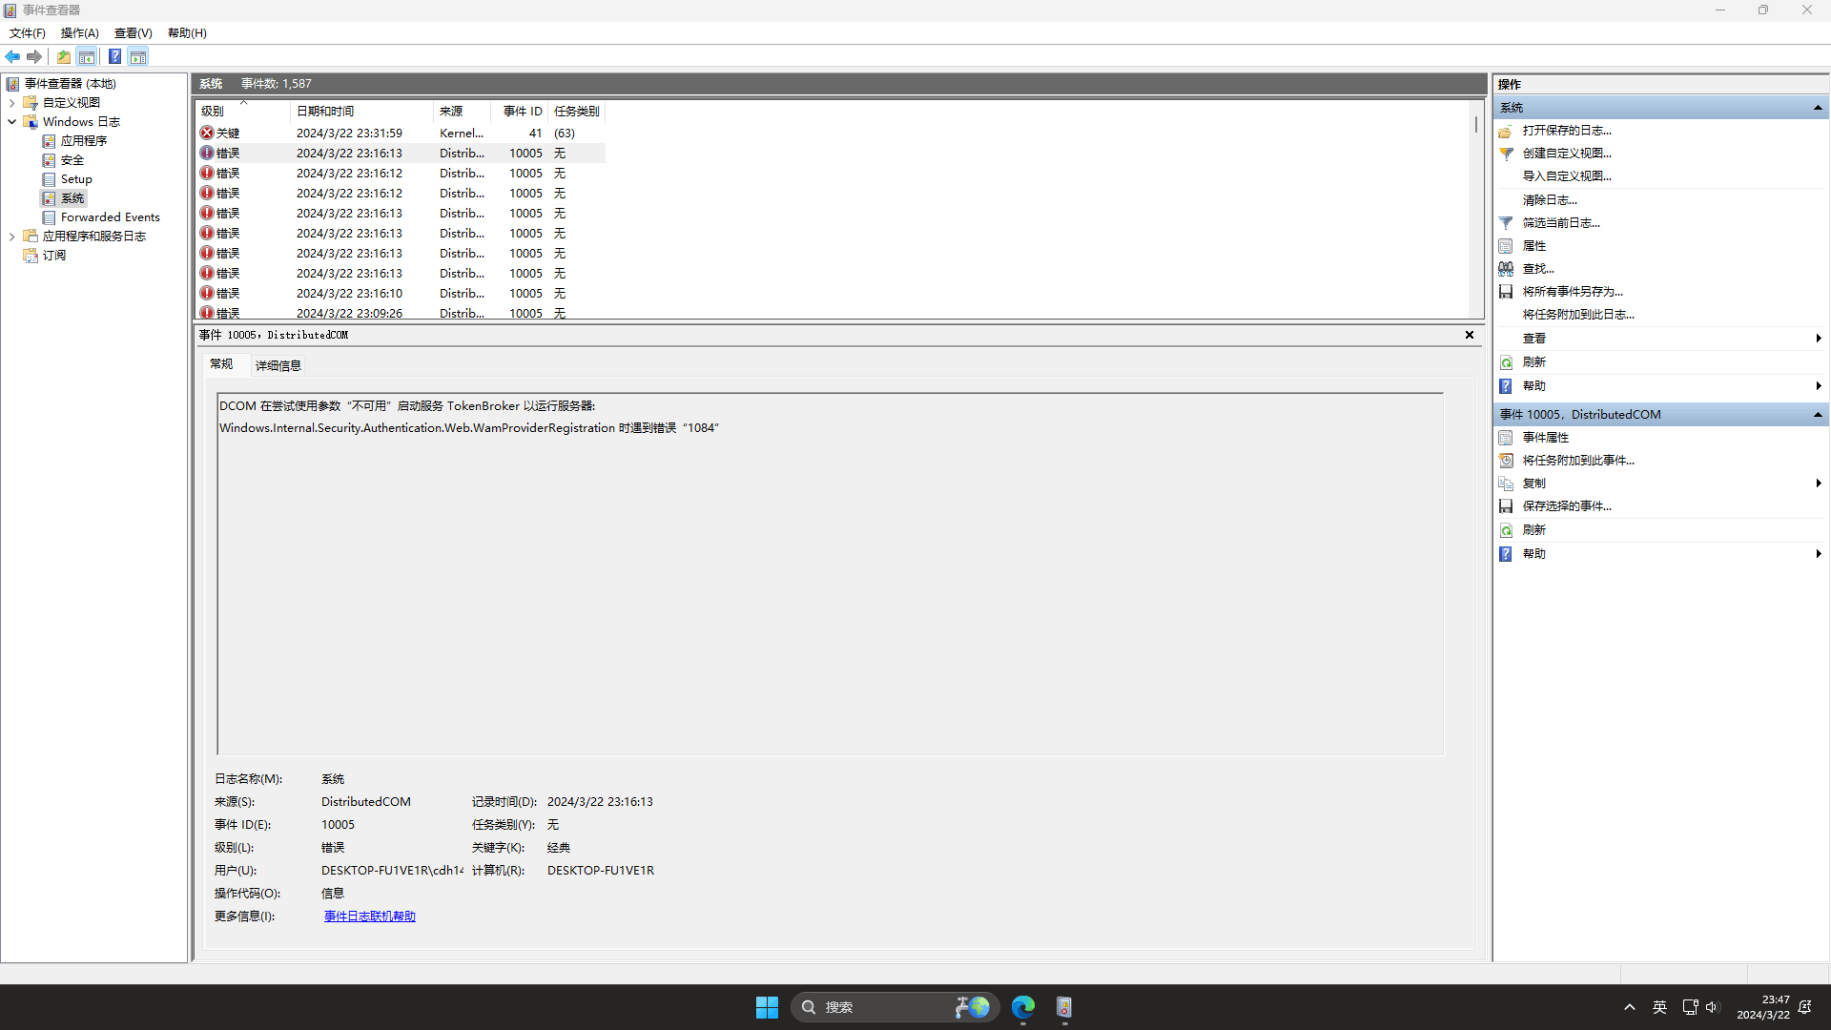Collapse the 系统 actions section
Screen dimensions: 1831x1030
(1818, 108)
